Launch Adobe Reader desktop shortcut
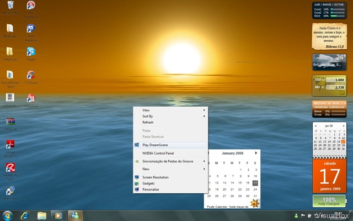Screen dimensions: 353x221 pos(10,144)
